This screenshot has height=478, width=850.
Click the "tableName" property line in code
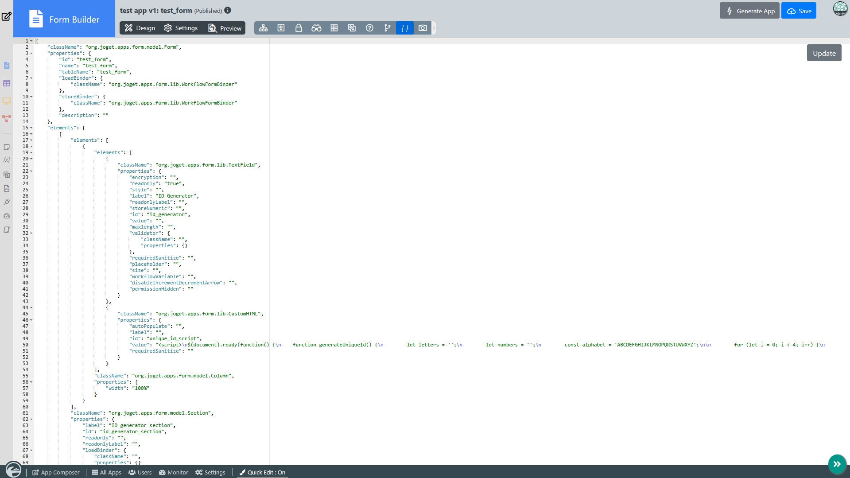[x=95, y=72]
